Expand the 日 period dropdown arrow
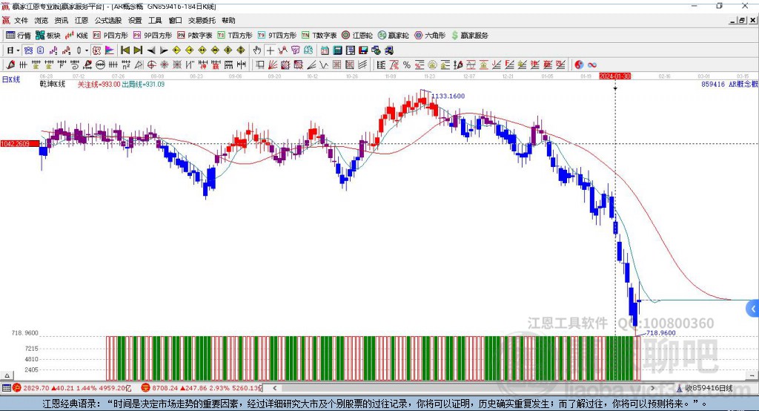Viewport: 759px width, 411px height. click(18, 50)
